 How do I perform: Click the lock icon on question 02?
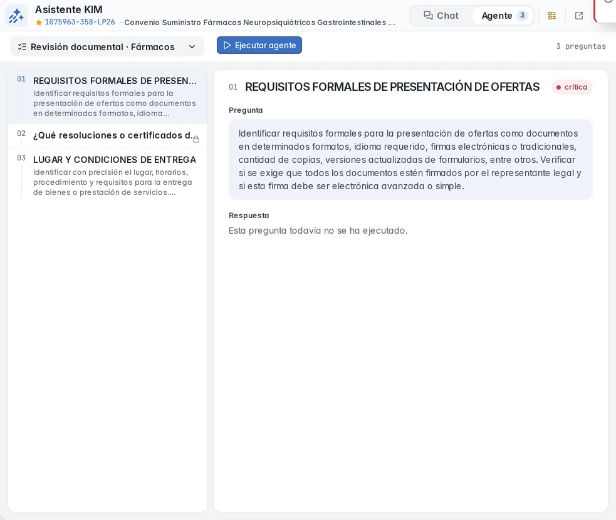(196, 139)
